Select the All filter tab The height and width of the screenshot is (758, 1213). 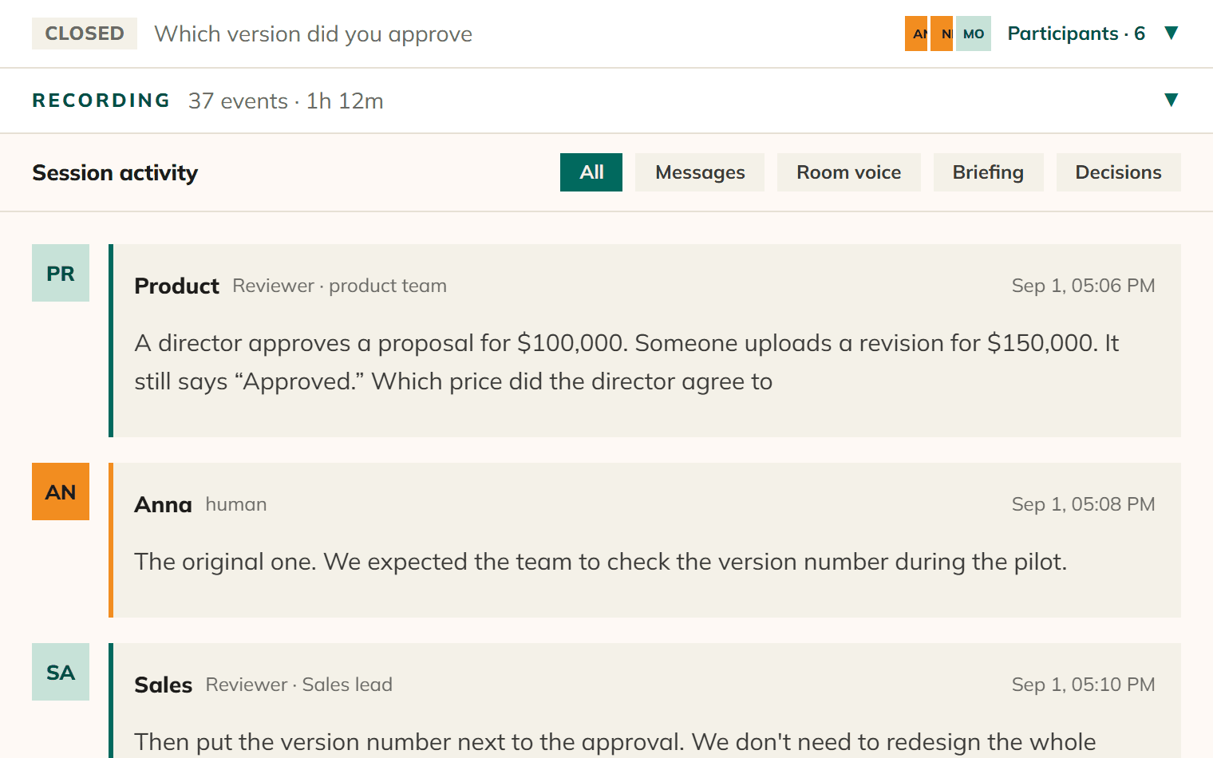(591, 172)
